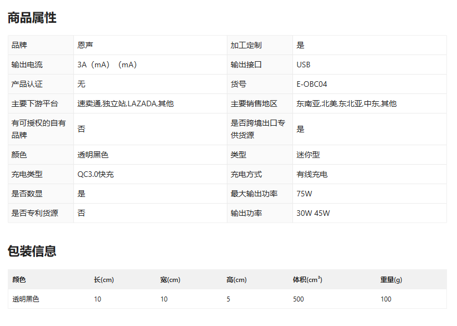The width and height of the screenshot is (457, 326).
Task: Click 透明黑色 in the packaging table row
Action: [x=26, y=299]
